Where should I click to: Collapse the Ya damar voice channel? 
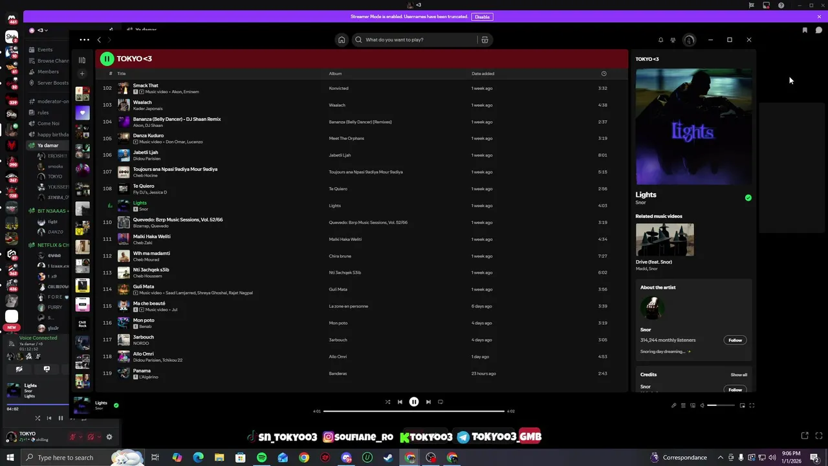coord(47,146)
